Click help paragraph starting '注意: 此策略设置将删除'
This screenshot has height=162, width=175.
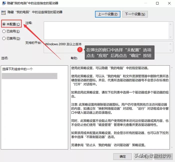click(x=120, y=108)
